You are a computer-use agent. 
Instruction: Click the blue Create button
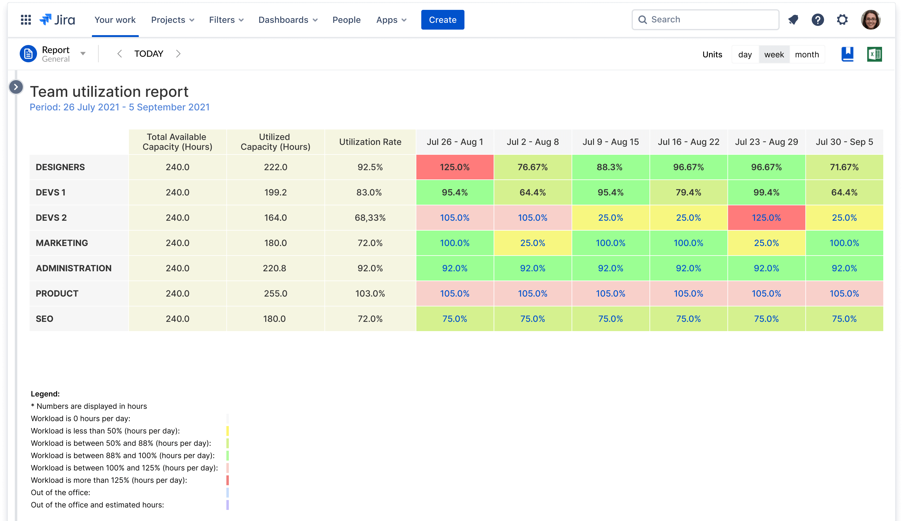[x=442, y=20]
